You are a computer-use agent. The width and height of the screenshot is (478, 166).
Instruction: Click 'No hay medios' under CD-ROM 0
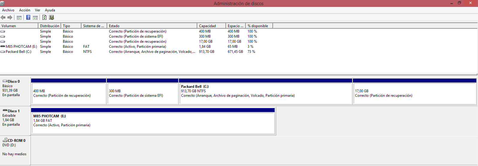click(14, 154)
